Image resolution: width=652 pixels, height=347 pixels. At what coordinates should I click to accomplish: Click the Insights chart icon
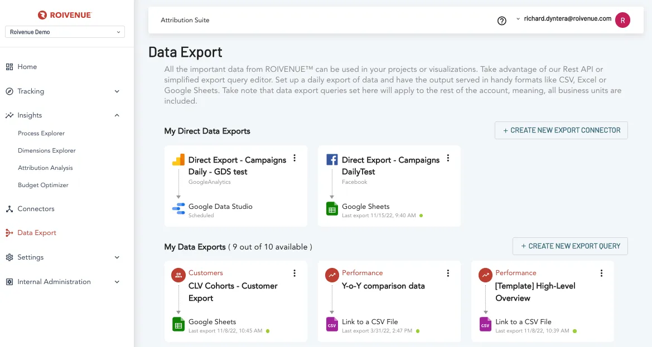[9, 115]
